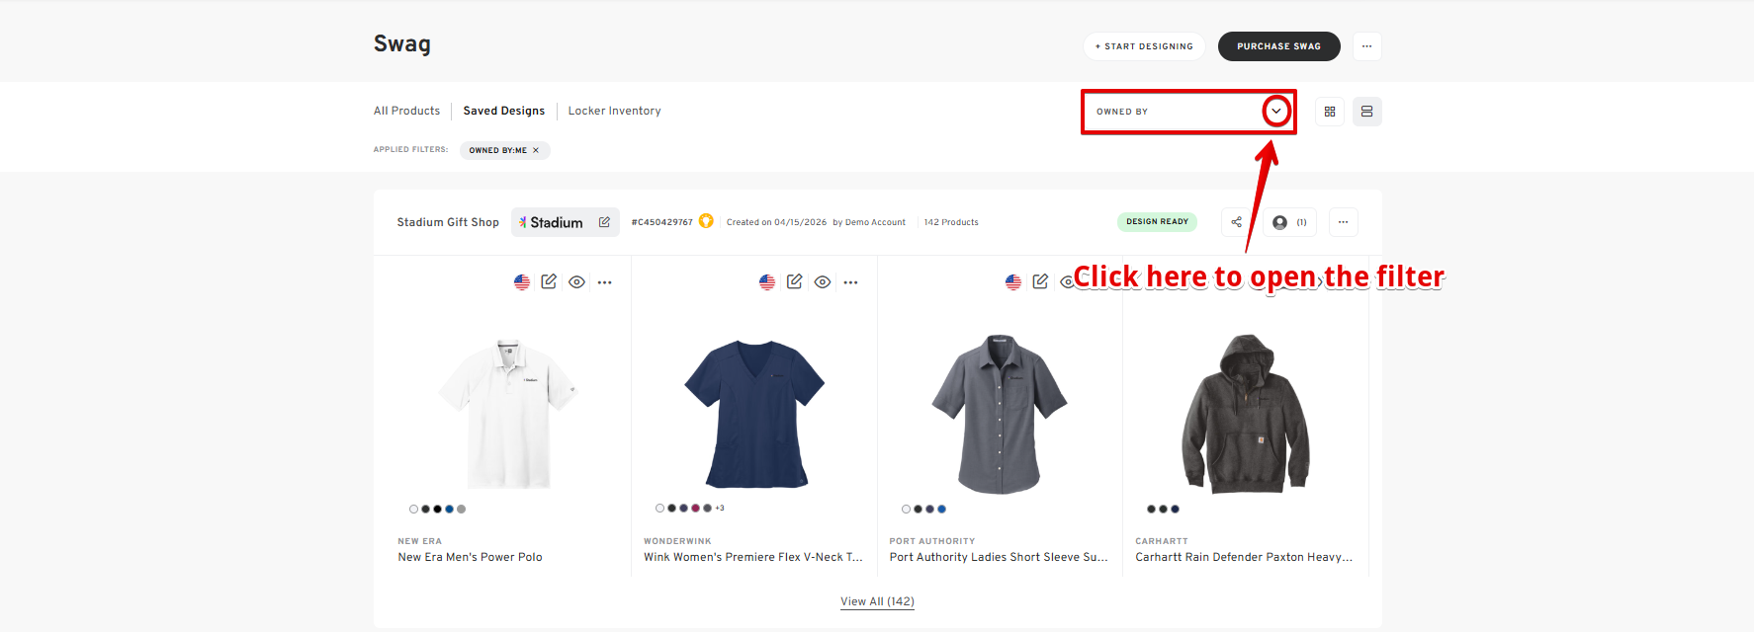Switch to the All Products tab
The height and width of the screenshot is (632, 1754).
coord(406,111)
